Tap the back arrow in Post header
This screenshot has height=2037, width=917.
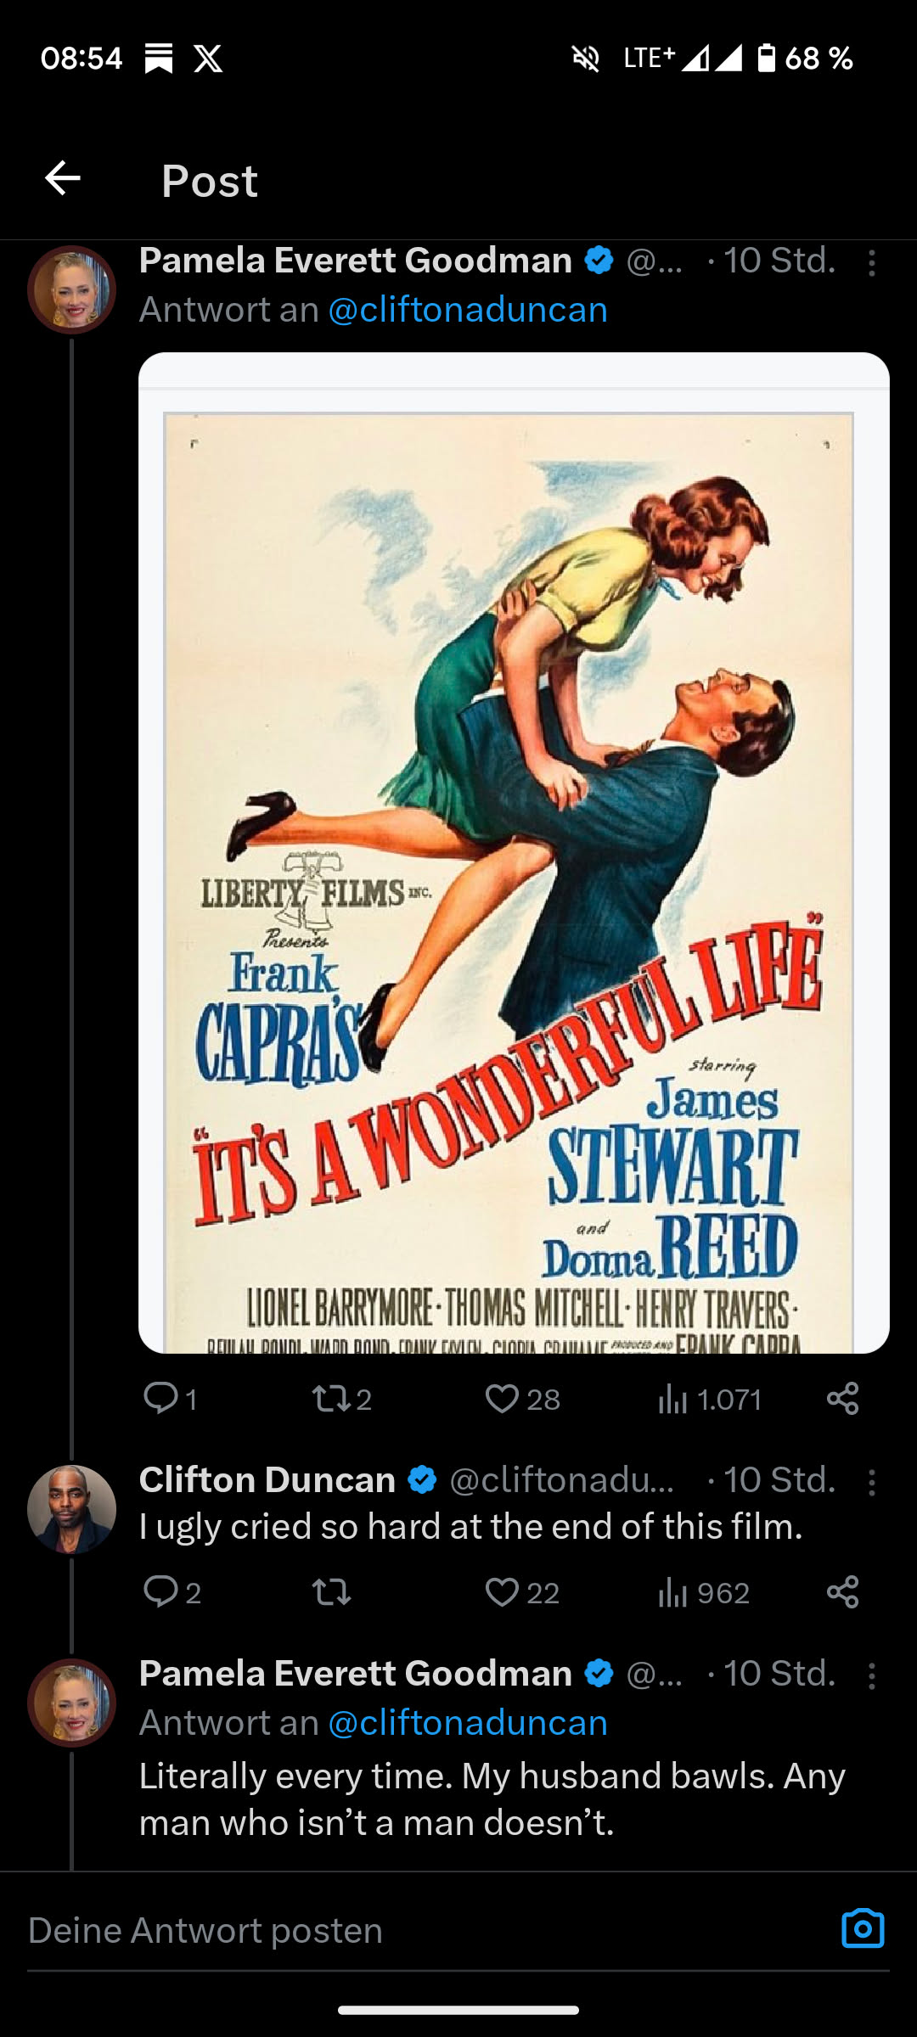coord(63,178)
